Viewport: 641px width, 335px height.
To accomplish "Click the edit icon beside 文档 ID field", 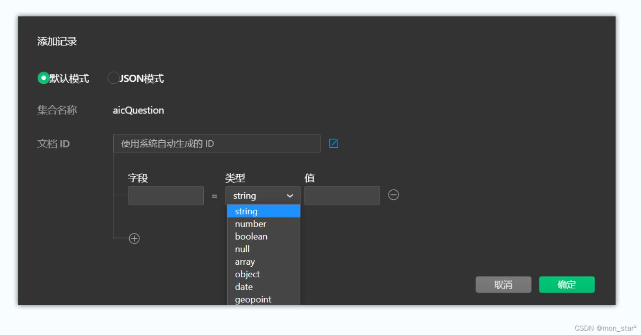I will coord(334,144).
